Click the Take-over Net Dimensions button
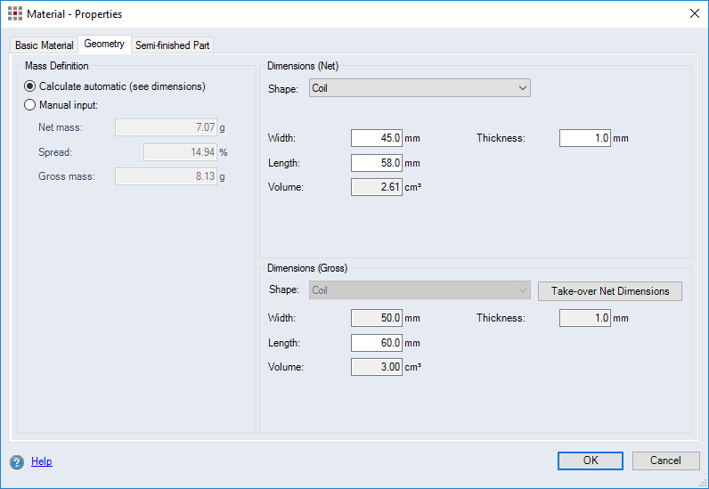 coord(610,291)
